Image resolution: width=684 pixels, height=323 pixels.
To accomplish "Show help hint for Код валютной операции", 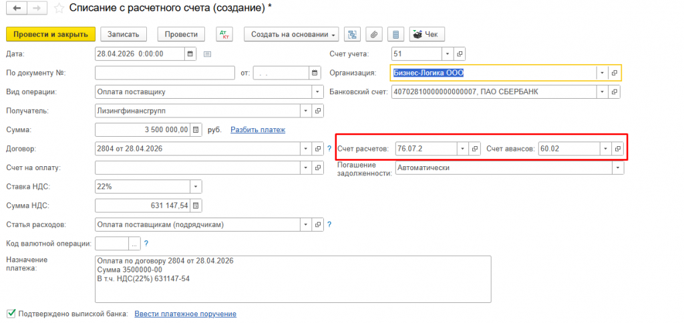I will click(146, 243).
